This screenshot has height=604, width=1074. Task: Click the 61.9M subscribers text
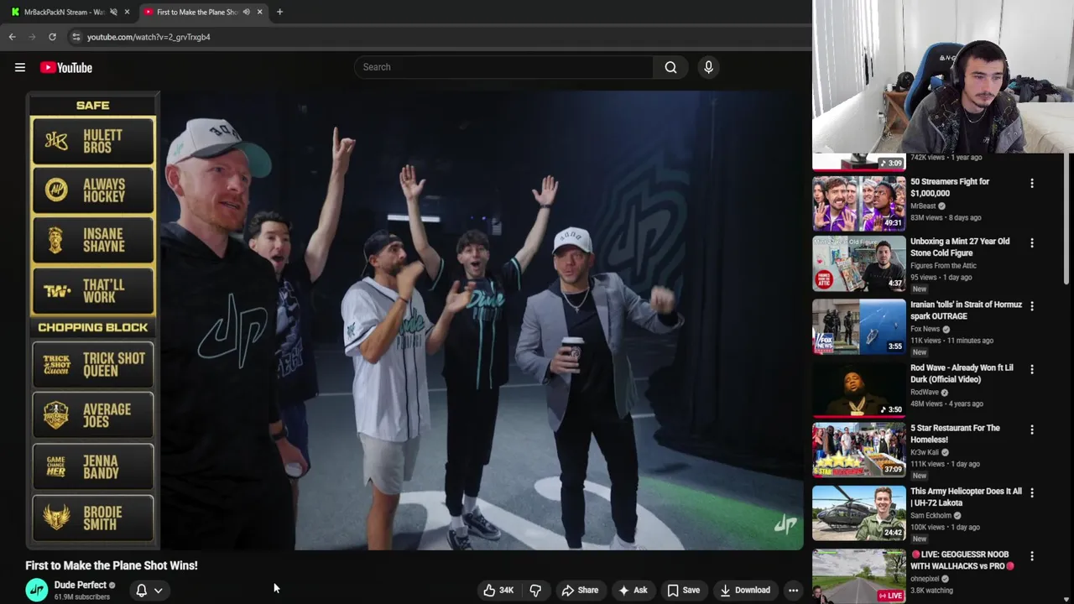pos(82,597)
